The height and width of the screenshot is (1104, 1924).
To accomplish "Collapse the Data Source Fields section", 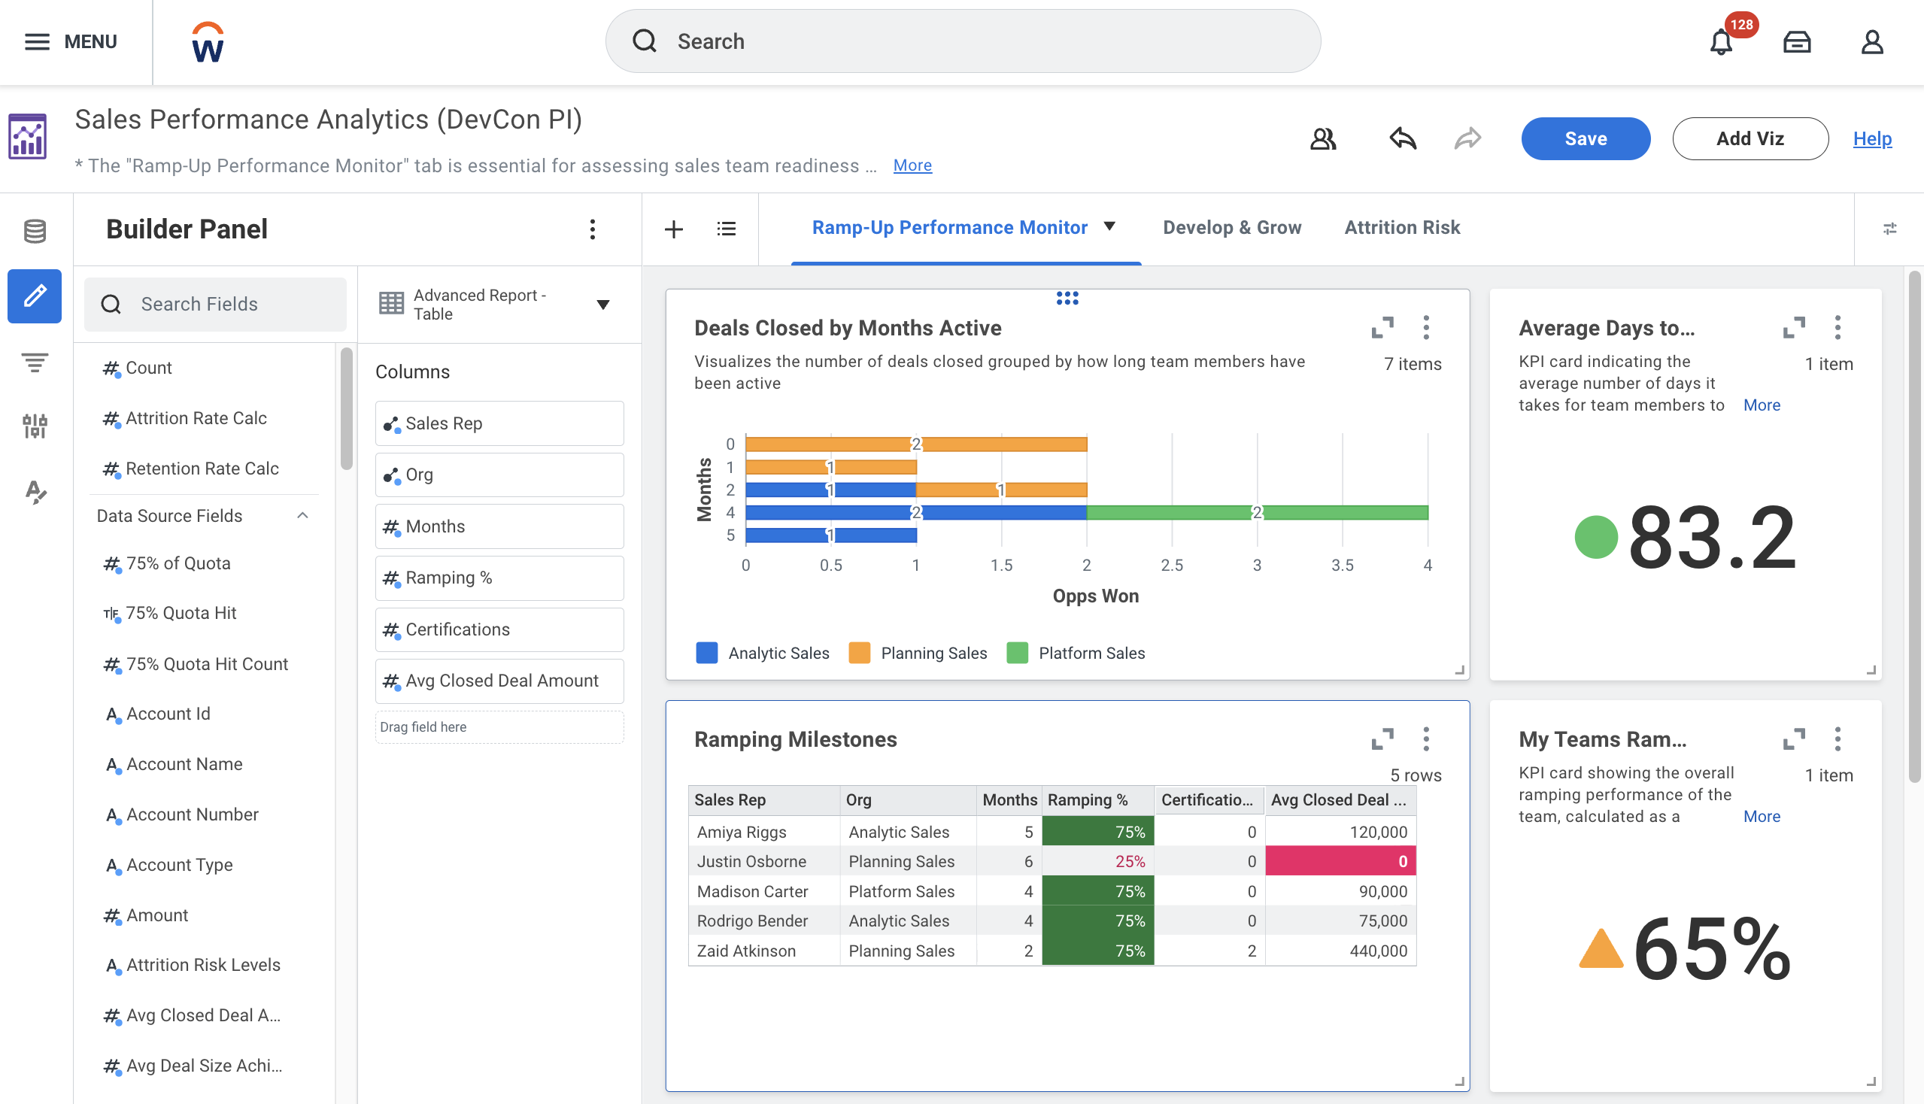I will coord(302,516).
